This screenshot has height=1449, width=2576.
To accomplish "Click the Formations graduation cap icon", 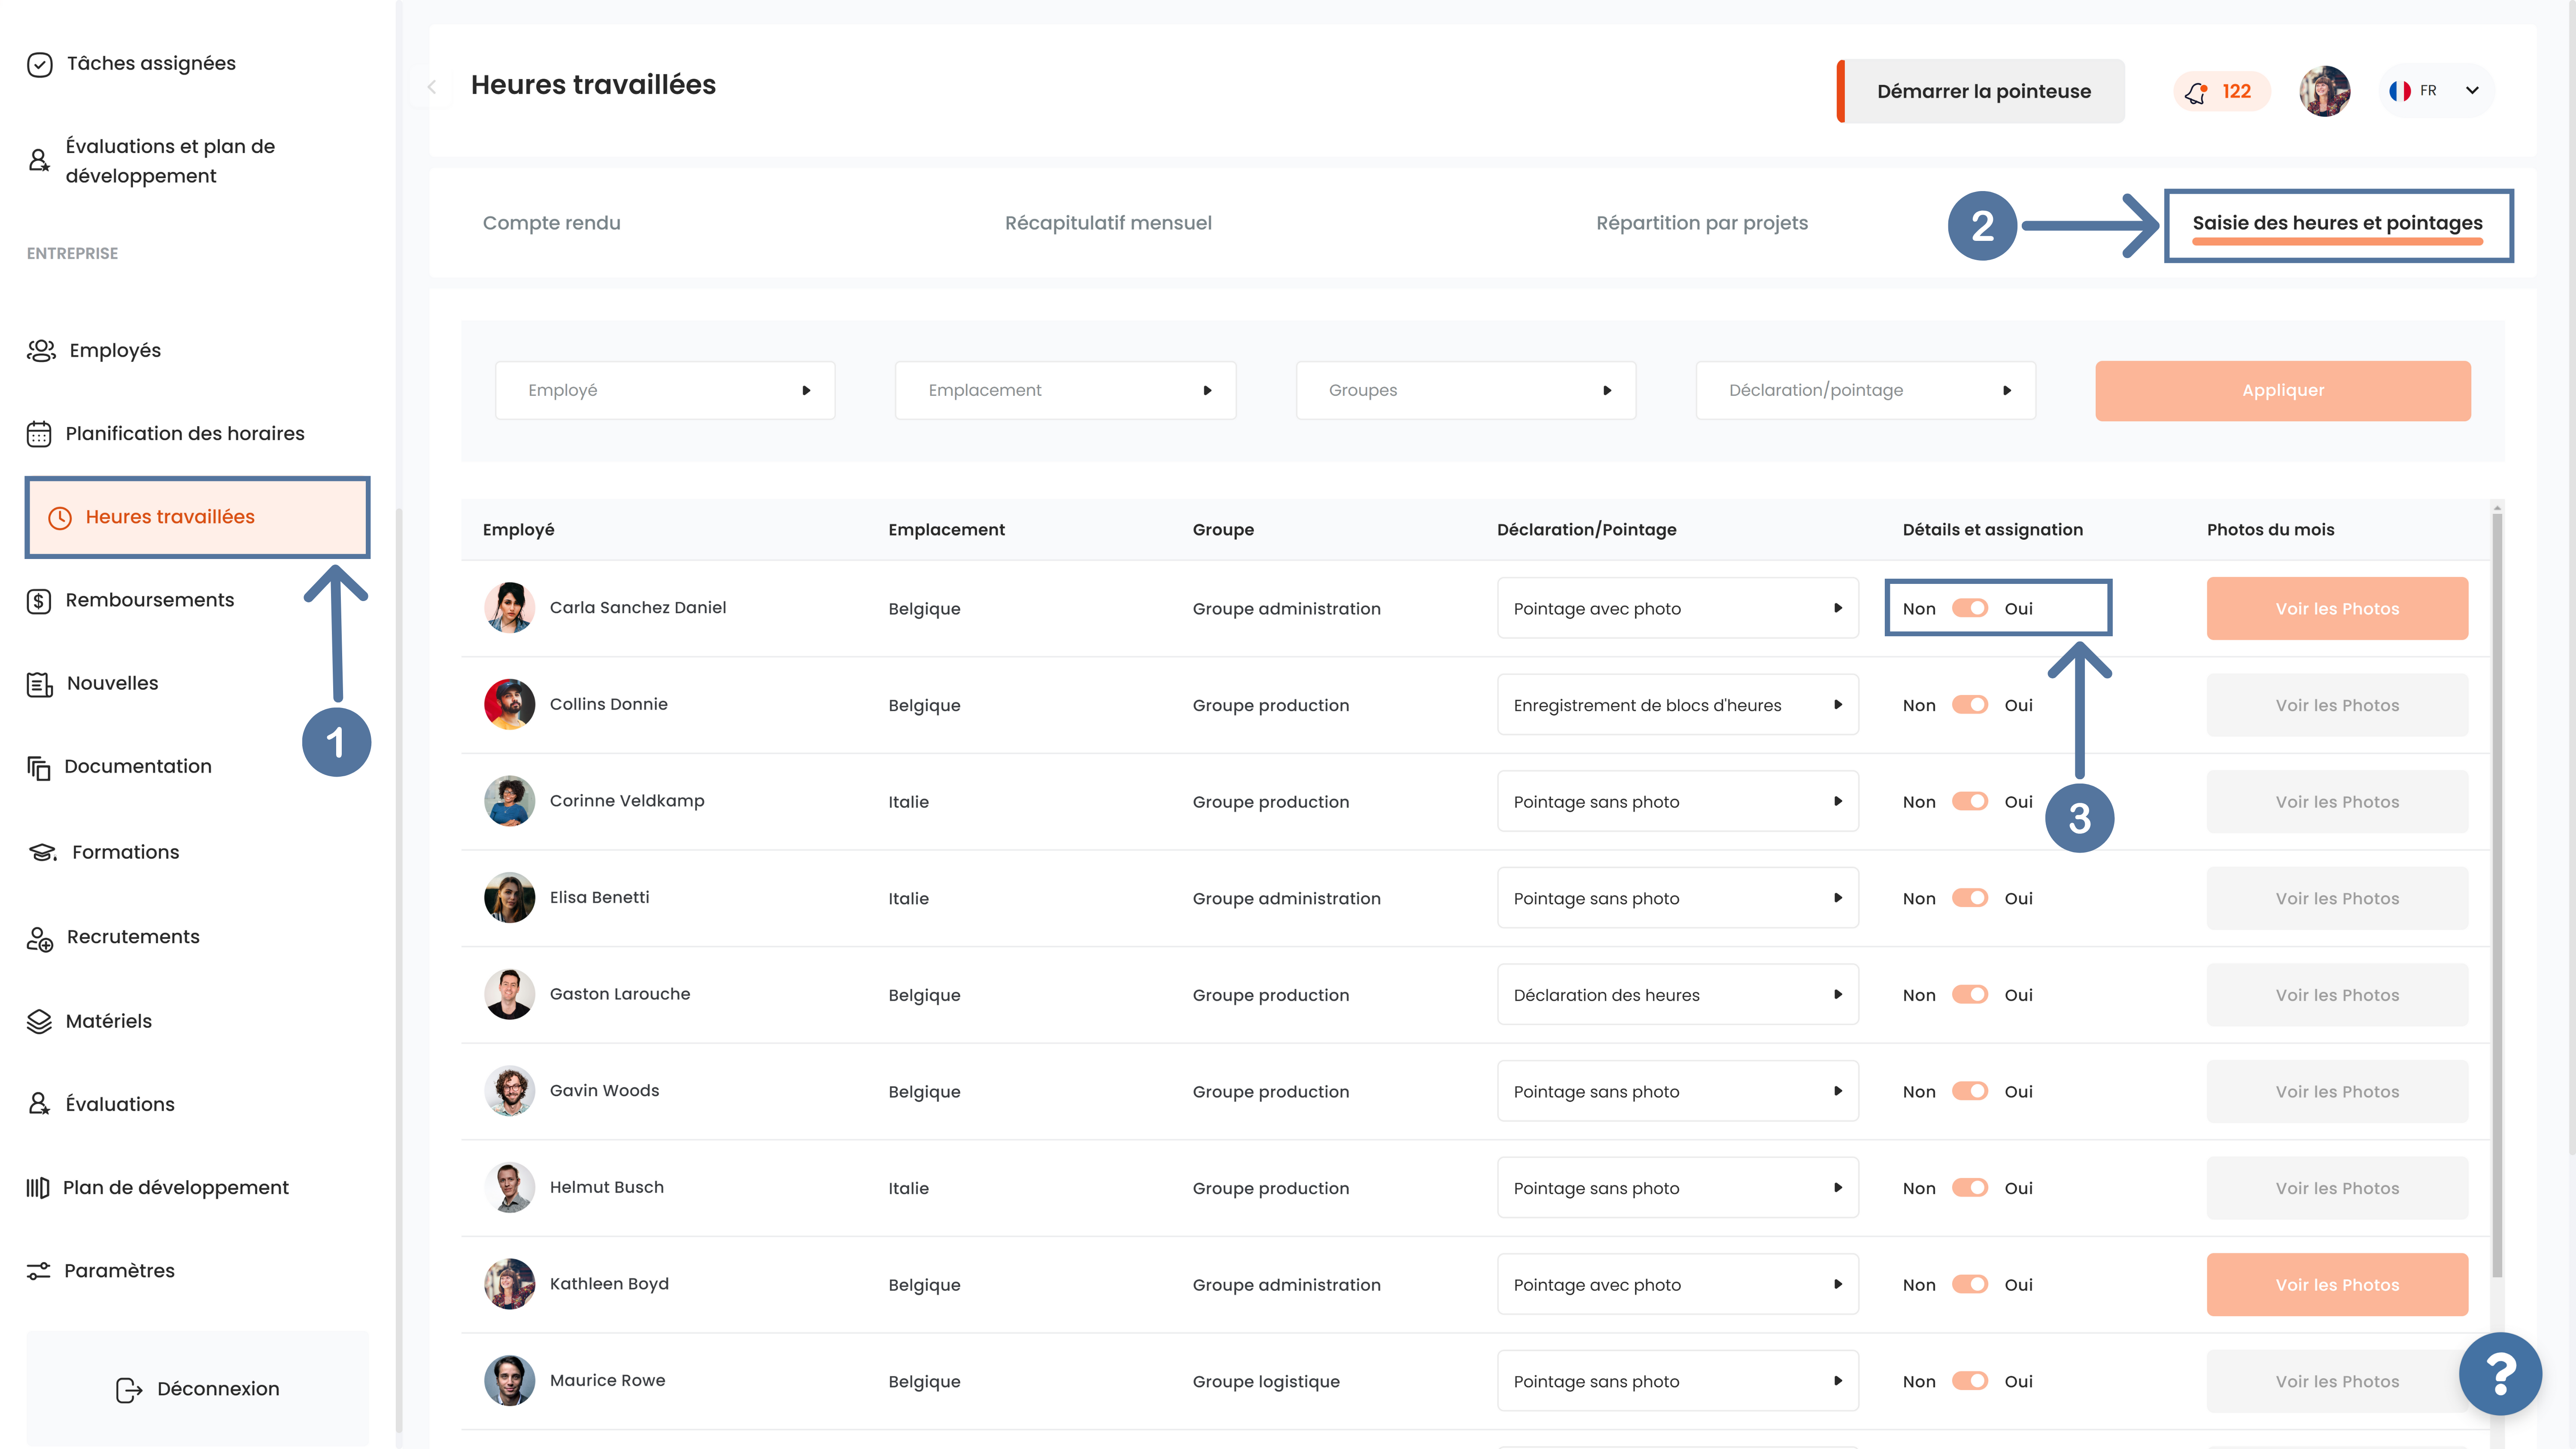I will coord(42,852).
